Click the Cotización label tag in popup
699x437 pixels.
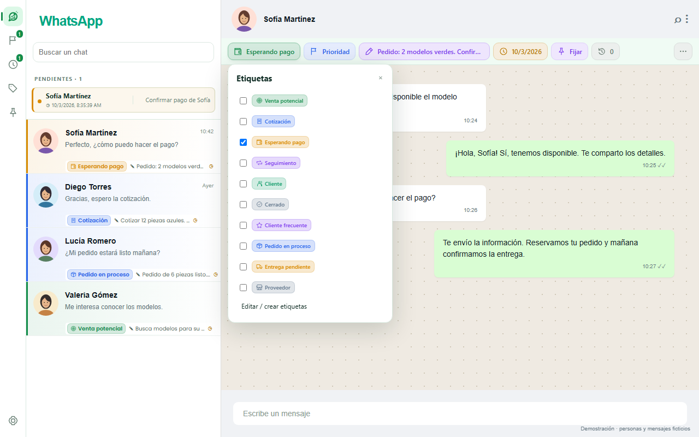(x=273, y=121)
